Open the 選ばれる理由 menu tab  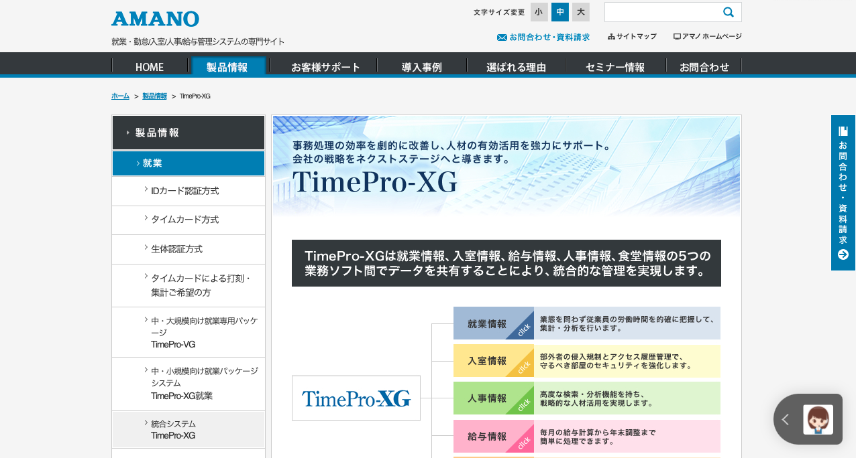pos(516,66)
